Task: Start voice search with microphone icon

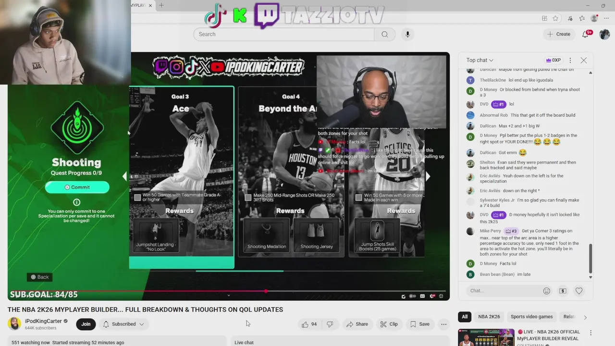Action: coord(407,34)
